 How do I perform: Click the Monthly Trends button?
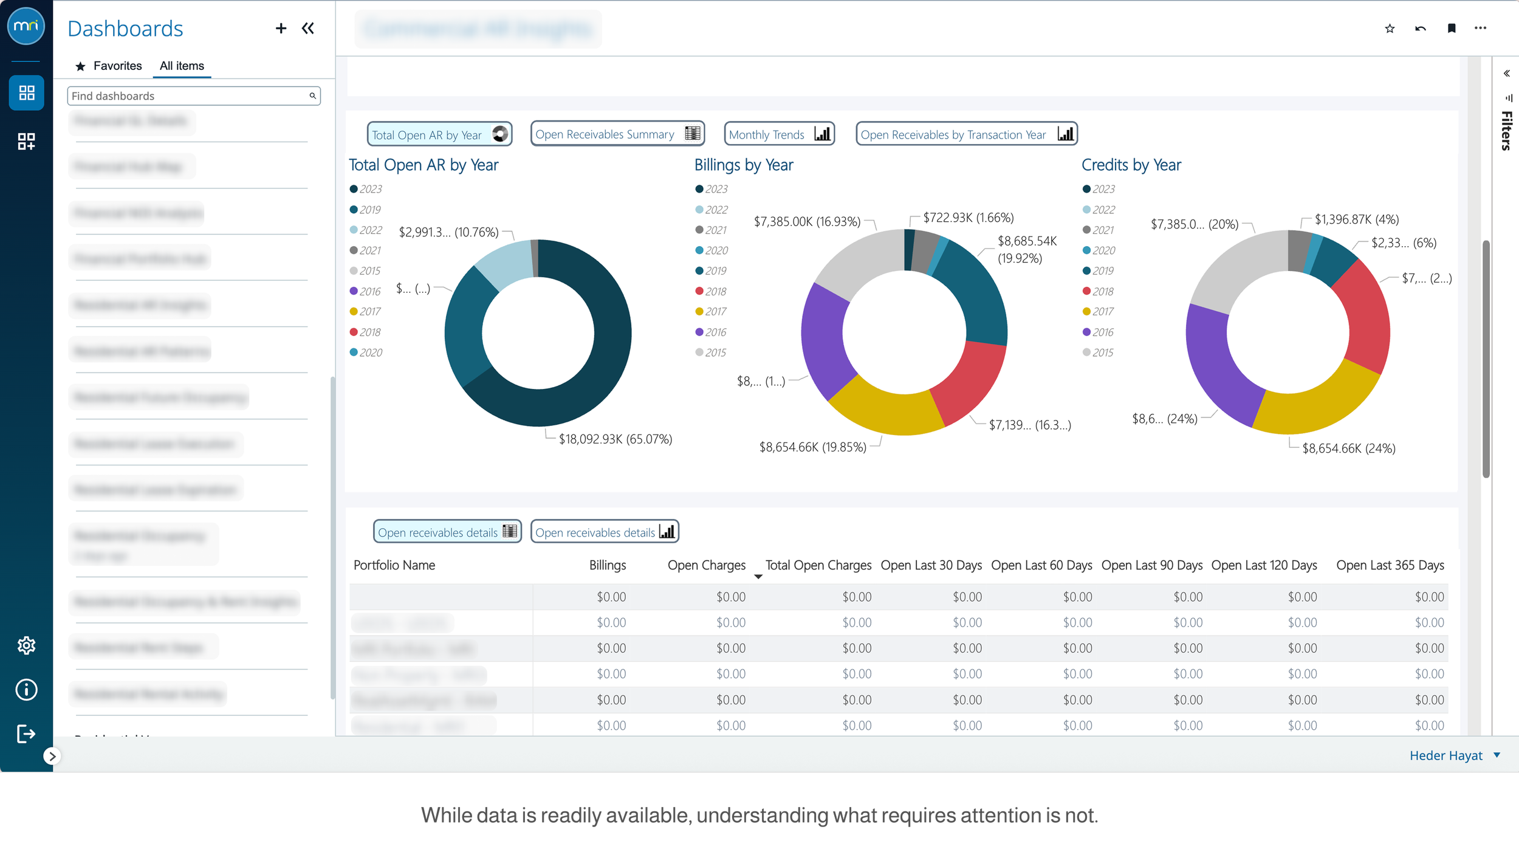(x=779, y=134)
